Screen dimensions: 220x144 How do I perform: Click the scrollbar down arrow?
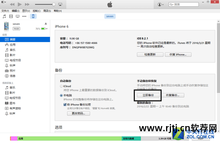(218, 131)
